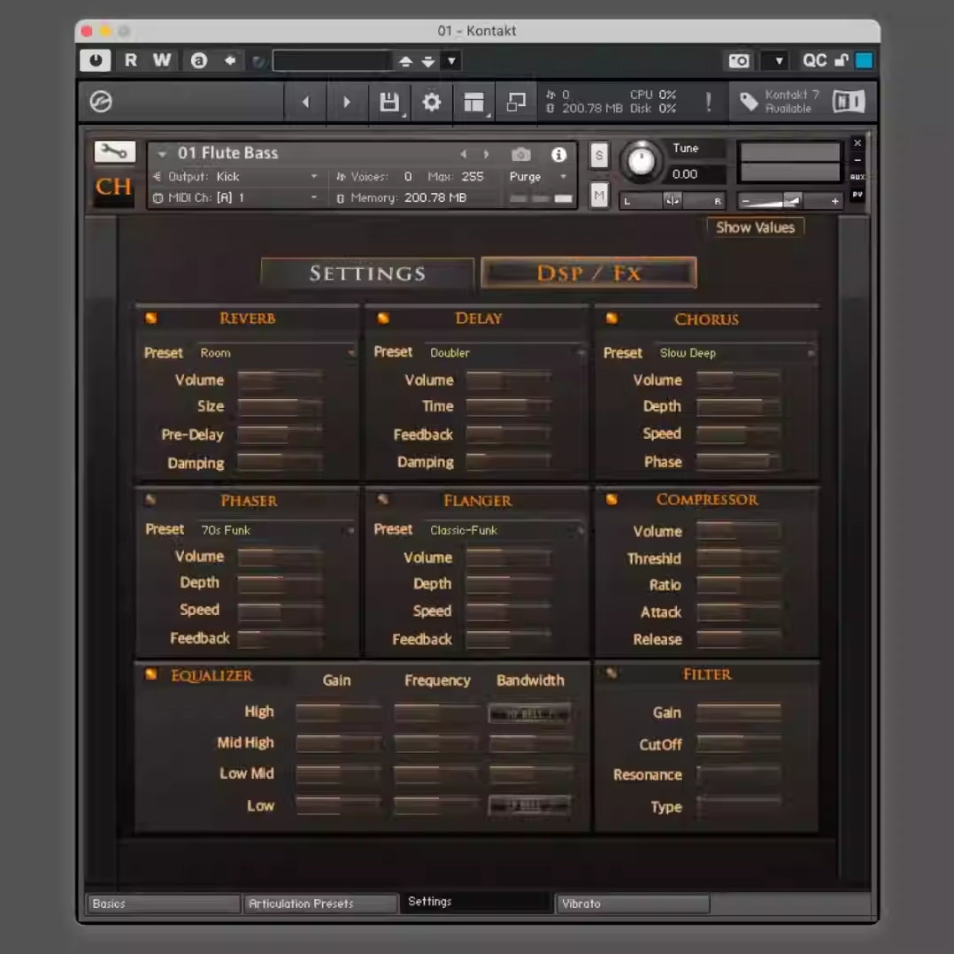Screen dimensions: 954x954
Task: Click the workspace layout panel icon
Action: click(x=474, y=102)
